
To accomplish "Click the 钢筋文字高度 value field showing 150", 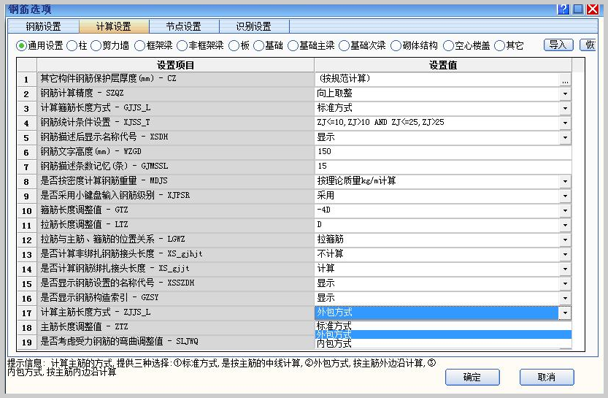I will [438, 152].
